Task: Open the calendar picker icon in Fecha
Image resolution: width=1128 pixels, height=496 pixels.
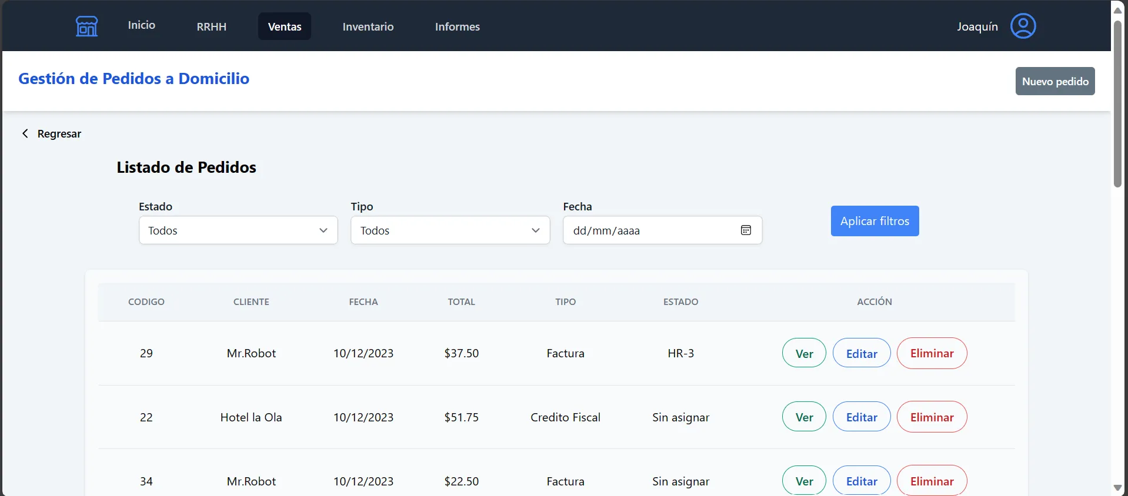Action: pyautogui.click(x=746, y=230)
